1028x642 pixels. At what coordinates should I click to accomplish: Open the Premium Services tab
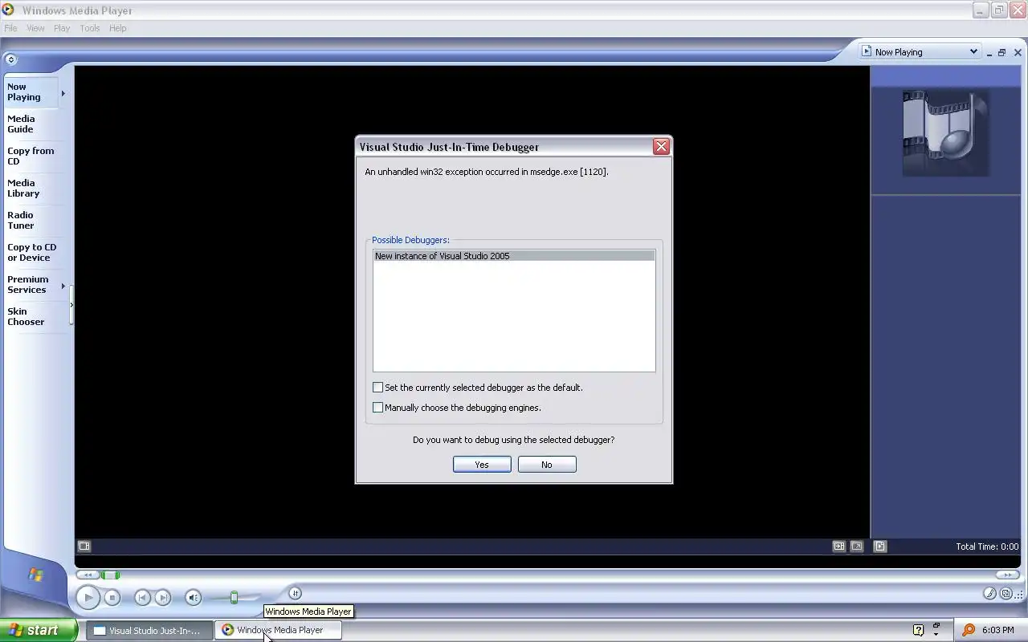click(x=31, y=285)
